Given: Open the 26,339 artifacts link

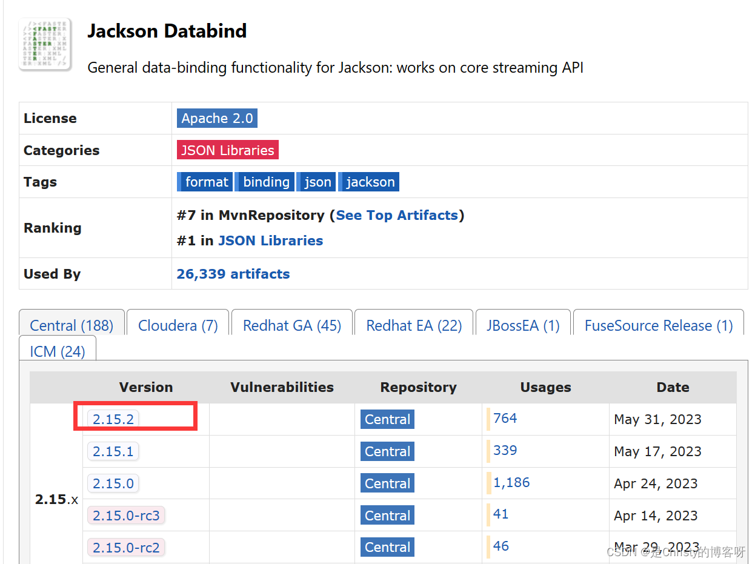Looking at the screenshot, I should (233, 274).
